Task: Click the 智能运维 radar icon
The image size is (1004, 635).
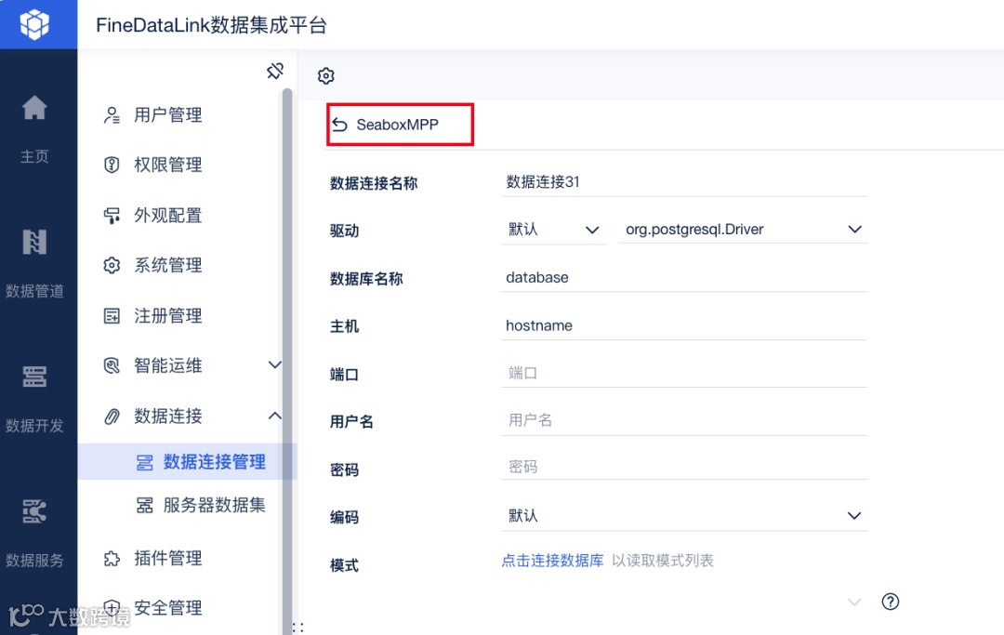Action: click(112, 365)
